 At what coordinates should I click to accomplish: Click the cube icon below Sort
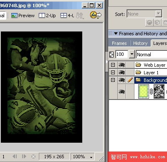157,22
